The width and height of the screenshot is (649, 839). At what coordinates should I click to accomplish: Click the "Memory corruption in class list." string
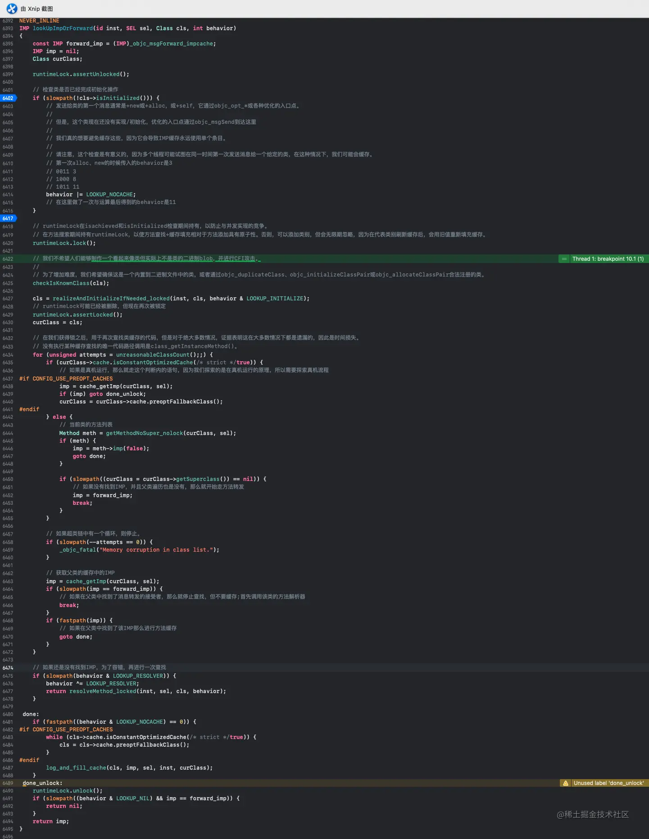click(x=156, y=550)
